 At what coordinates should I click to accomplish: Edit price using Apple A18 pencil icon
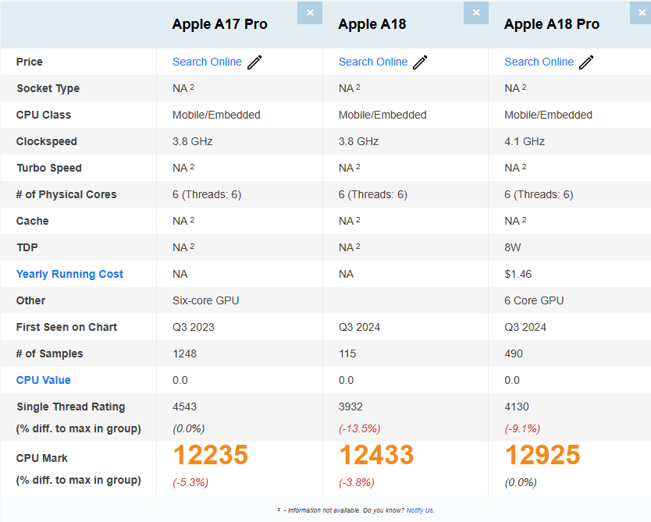pyautogui.click(x=420, y=62)
